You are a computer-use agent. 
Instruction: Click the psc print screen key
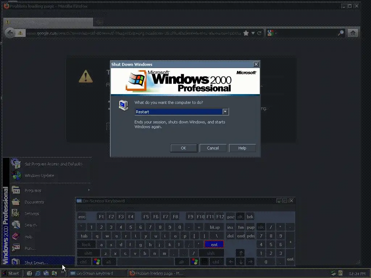(230, 217)
